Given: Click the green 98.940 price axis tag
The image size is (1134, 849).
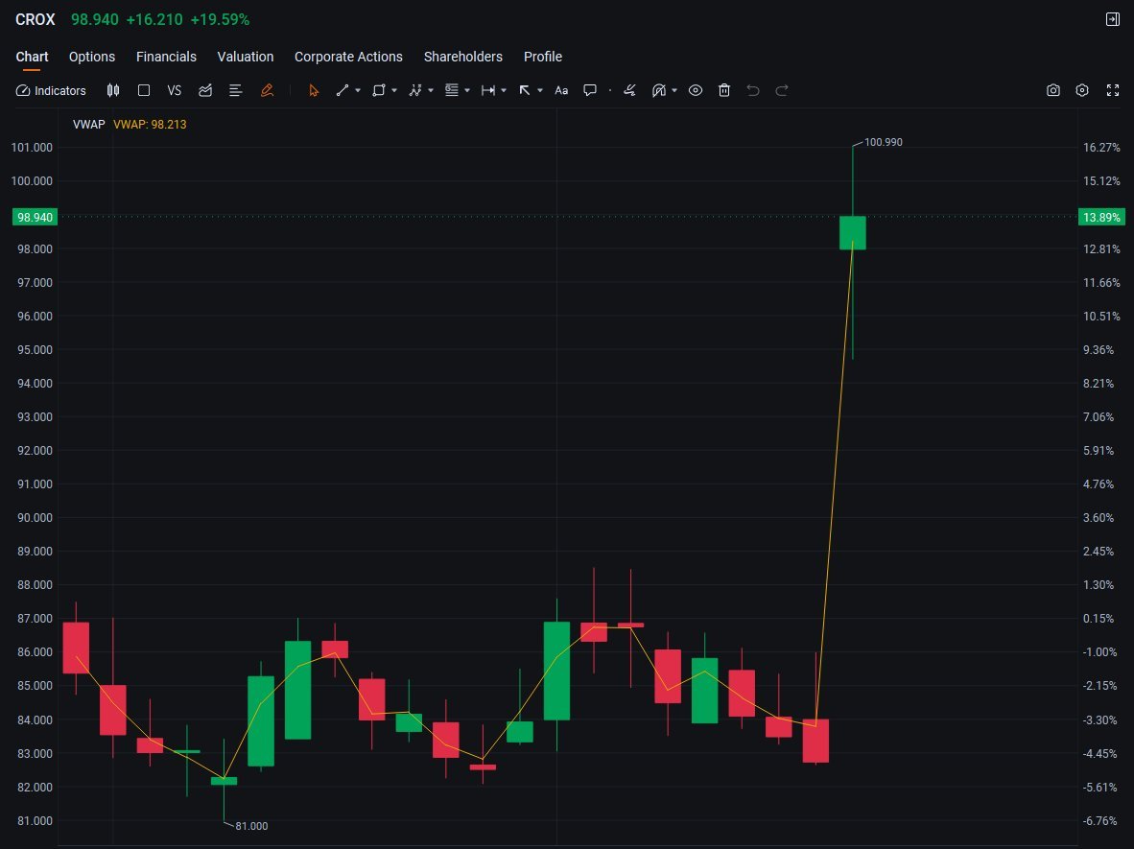Looking at the screenshot, I should (x=35, y=217).
